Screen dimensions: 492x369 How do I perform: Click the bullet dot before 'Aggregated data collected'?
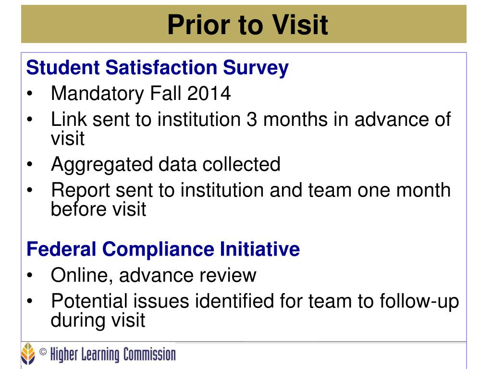click(x=30, y=164)
